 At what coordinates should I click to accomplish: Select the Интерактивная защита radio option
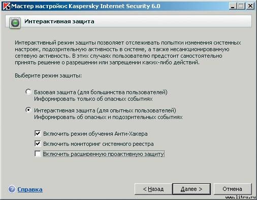[x=28, y=110]
